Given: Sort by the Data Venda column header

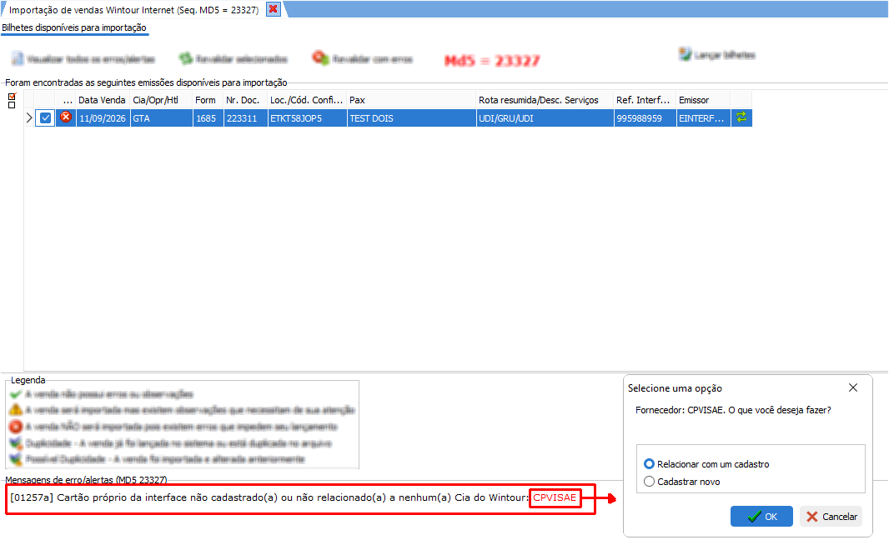Looking at the screenshot, I should pyautogui.click(x=103, y=100).
